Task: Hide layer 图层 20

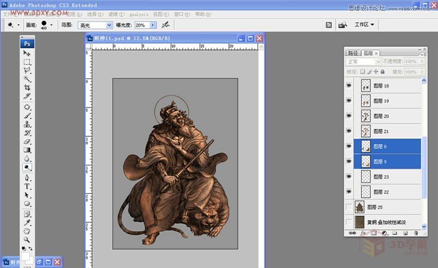Action: click(x=349, y=115)
